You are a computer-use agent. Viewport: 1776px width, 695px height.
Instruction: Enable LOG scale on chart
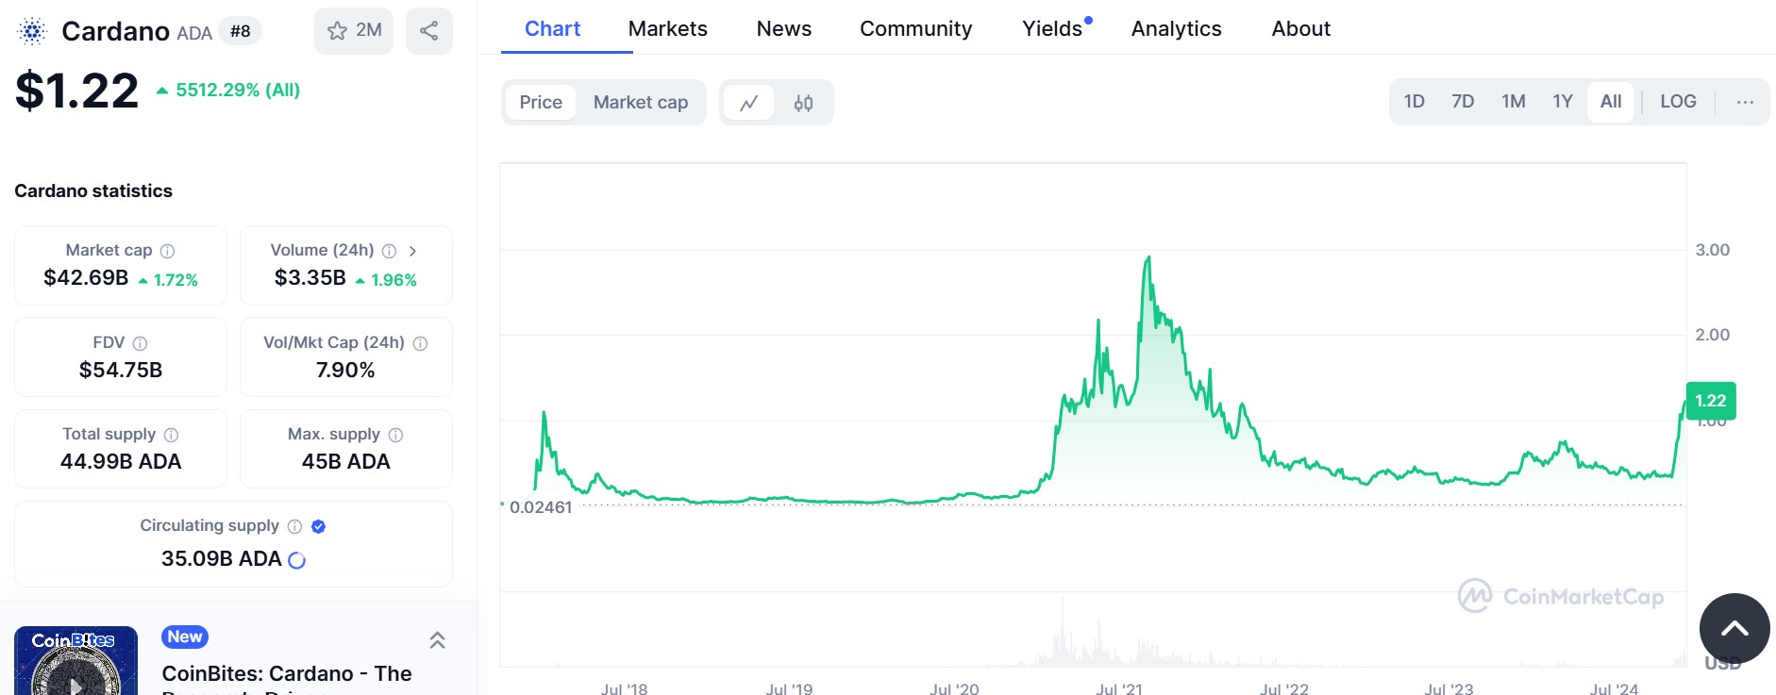tap(1678, 101)
